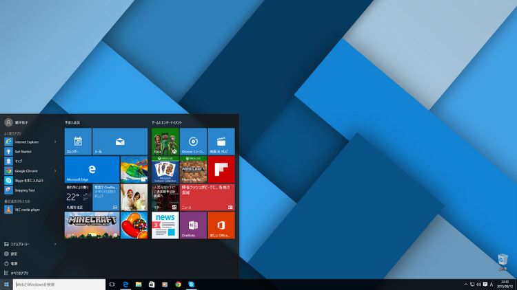Open the OneNote tile

click(193, 225)
